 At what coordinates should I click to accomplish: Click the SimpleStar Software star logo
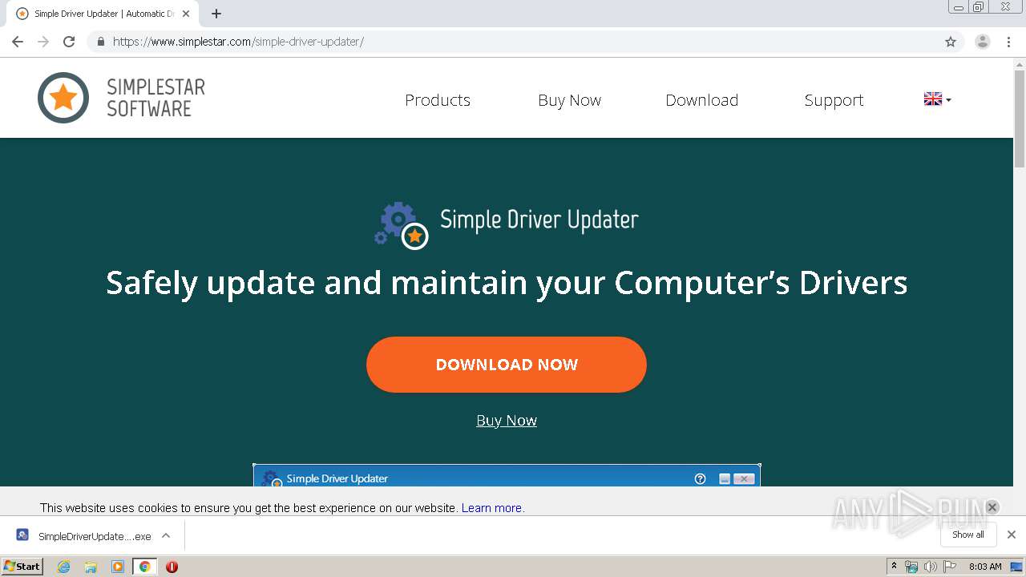tap(63, 98)
